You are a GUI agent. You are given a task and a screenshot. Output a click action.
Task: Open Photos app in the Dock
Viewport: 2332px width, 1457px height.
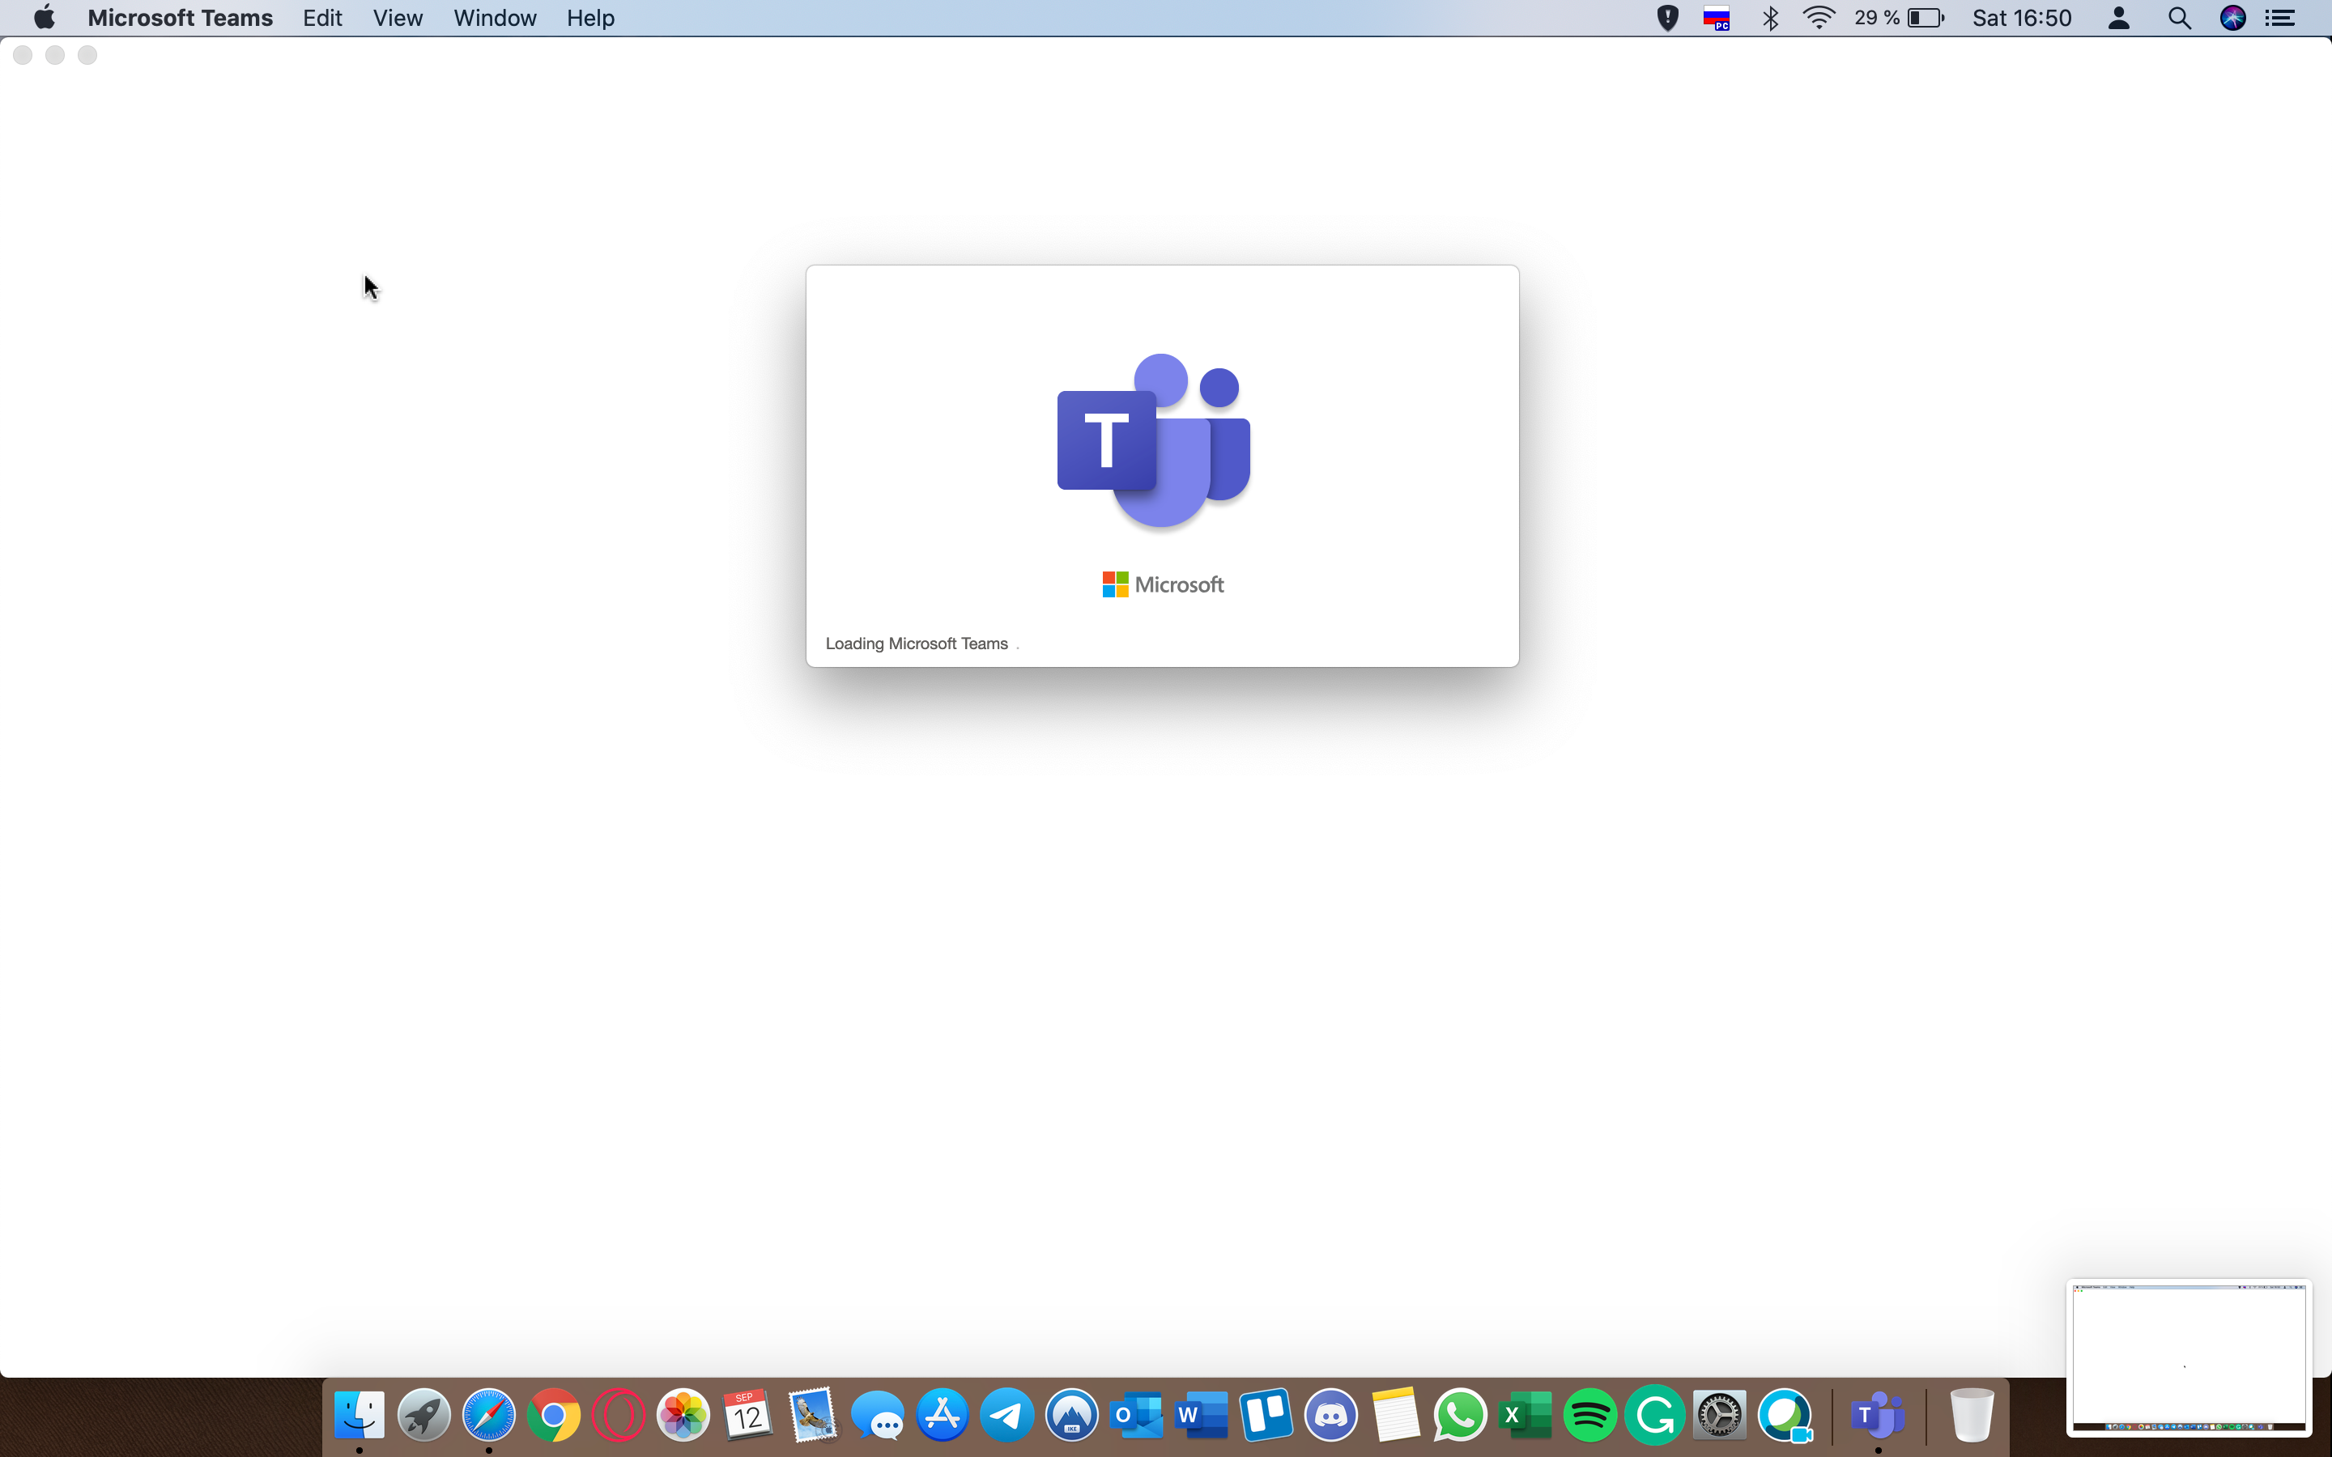click(x=683, y=1415)
